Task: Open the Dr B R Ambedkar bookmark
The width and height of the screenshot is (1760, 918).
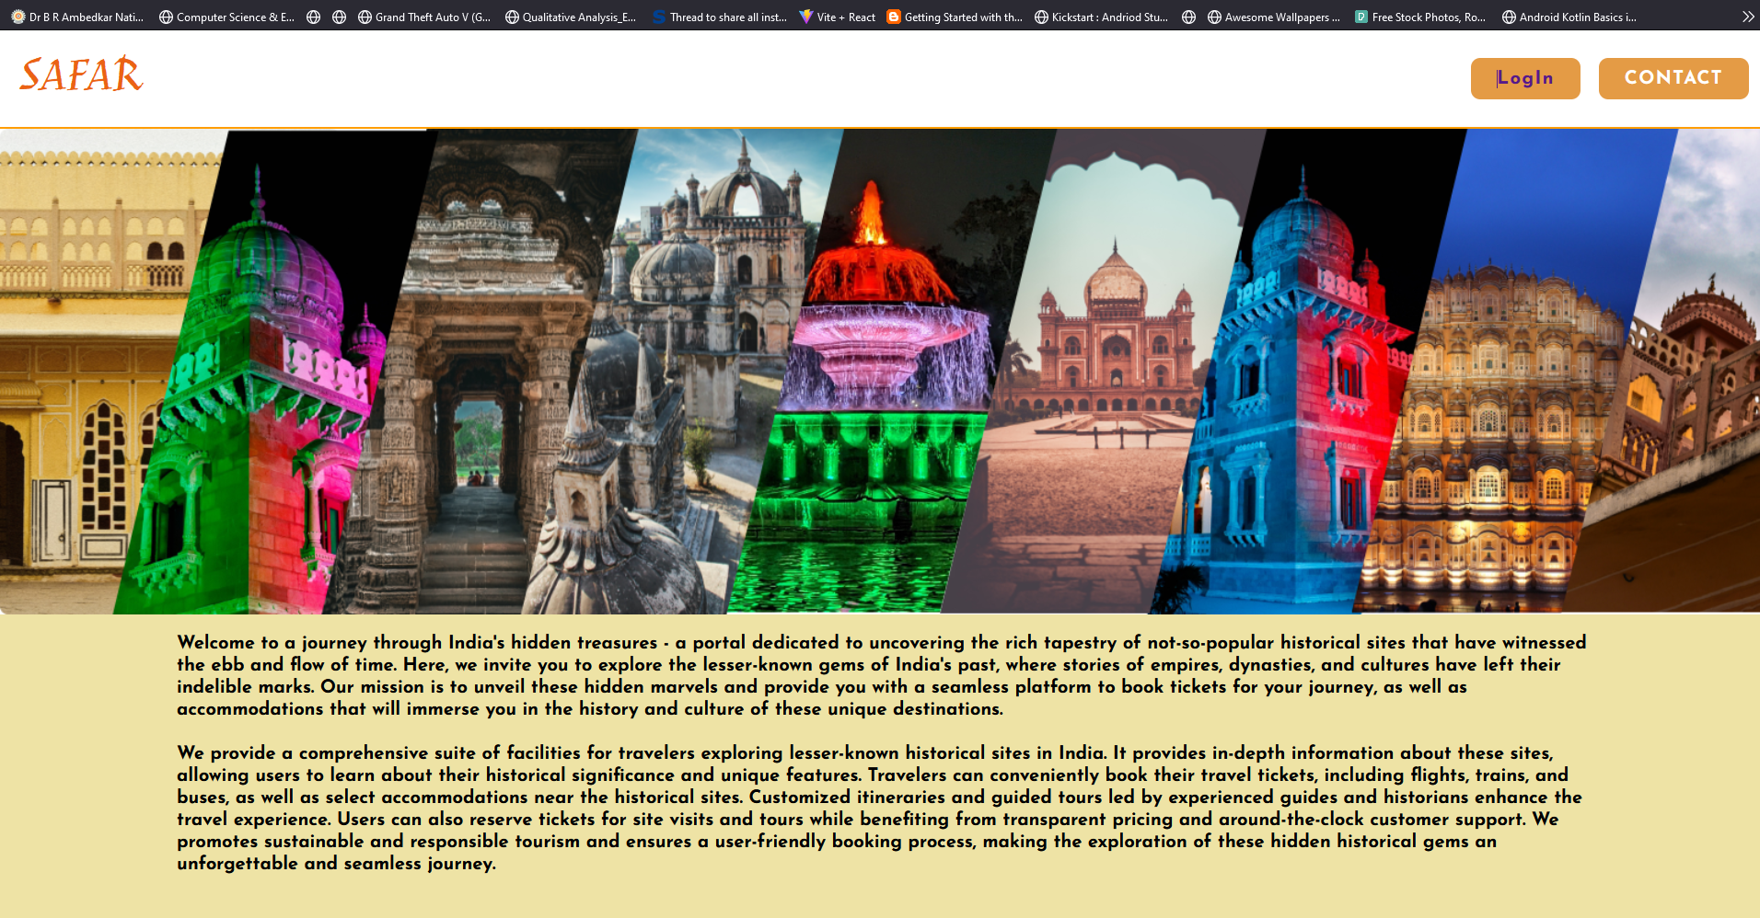Action: [x=77, y=17]
